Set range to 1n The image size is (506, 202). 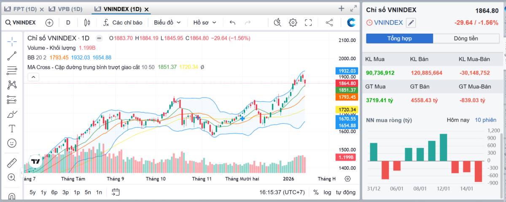(99, 192)
